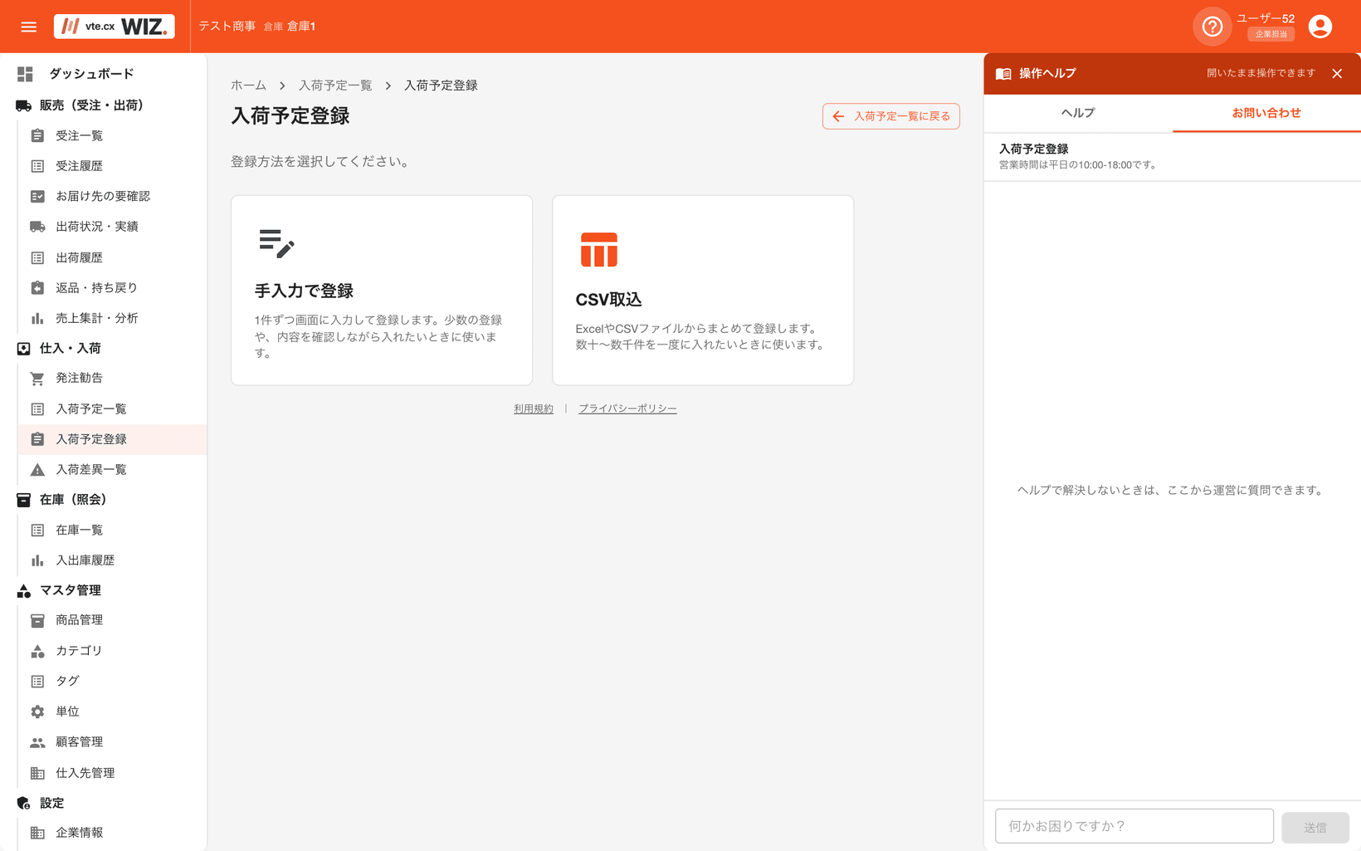Click the 企業担当 role badge

click(1271, 34)
